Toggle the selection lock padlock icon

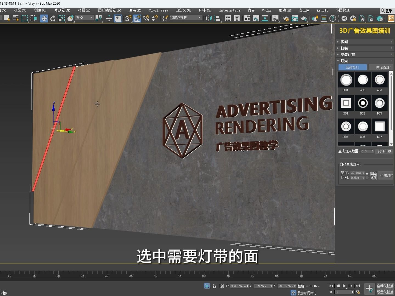click(x=214, y=286)
